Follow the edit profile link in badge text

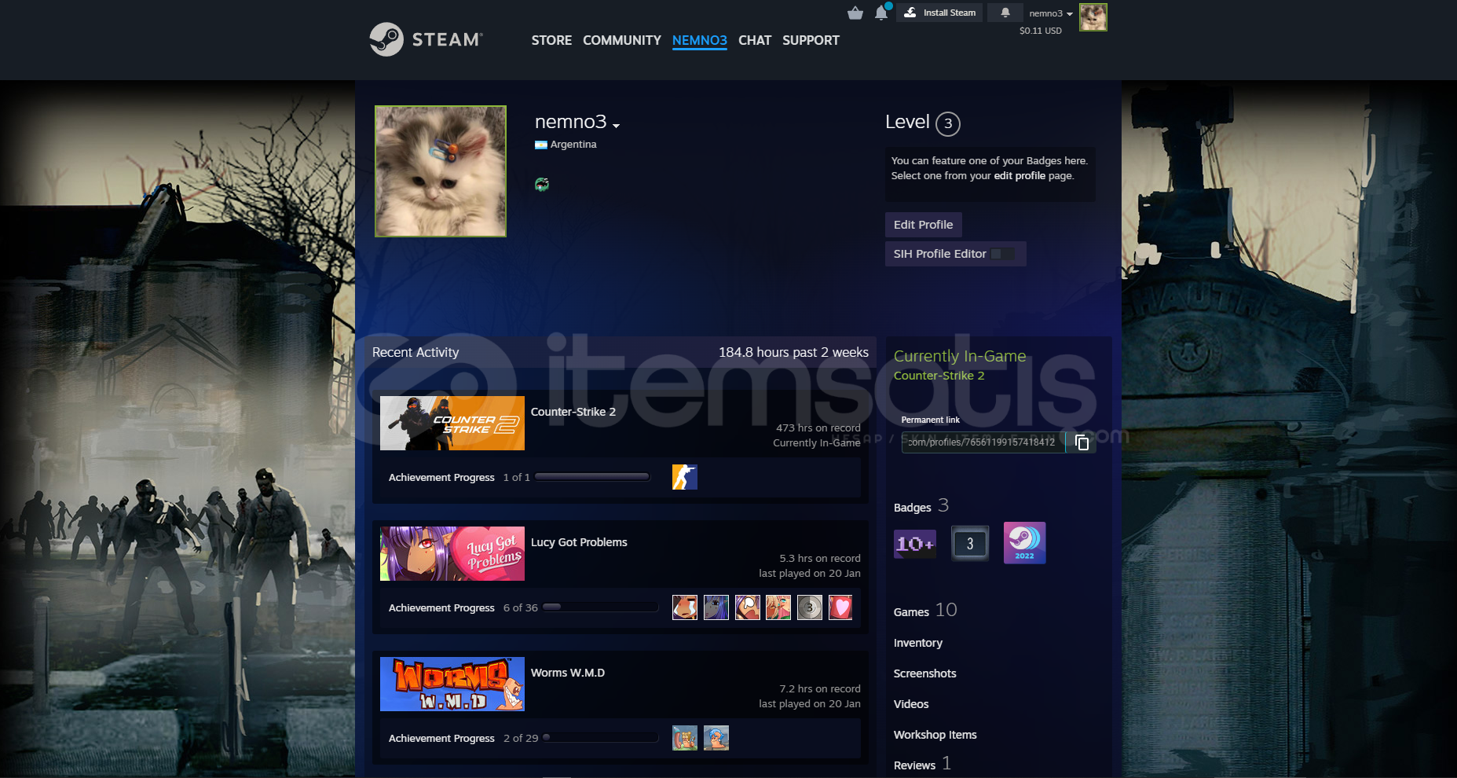point(1019,175)
